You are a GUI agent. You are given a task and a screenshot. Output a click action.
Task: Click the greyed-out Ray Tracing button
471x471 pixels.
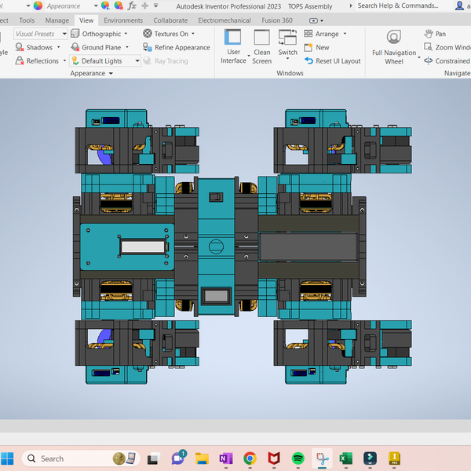coord(166,60)
